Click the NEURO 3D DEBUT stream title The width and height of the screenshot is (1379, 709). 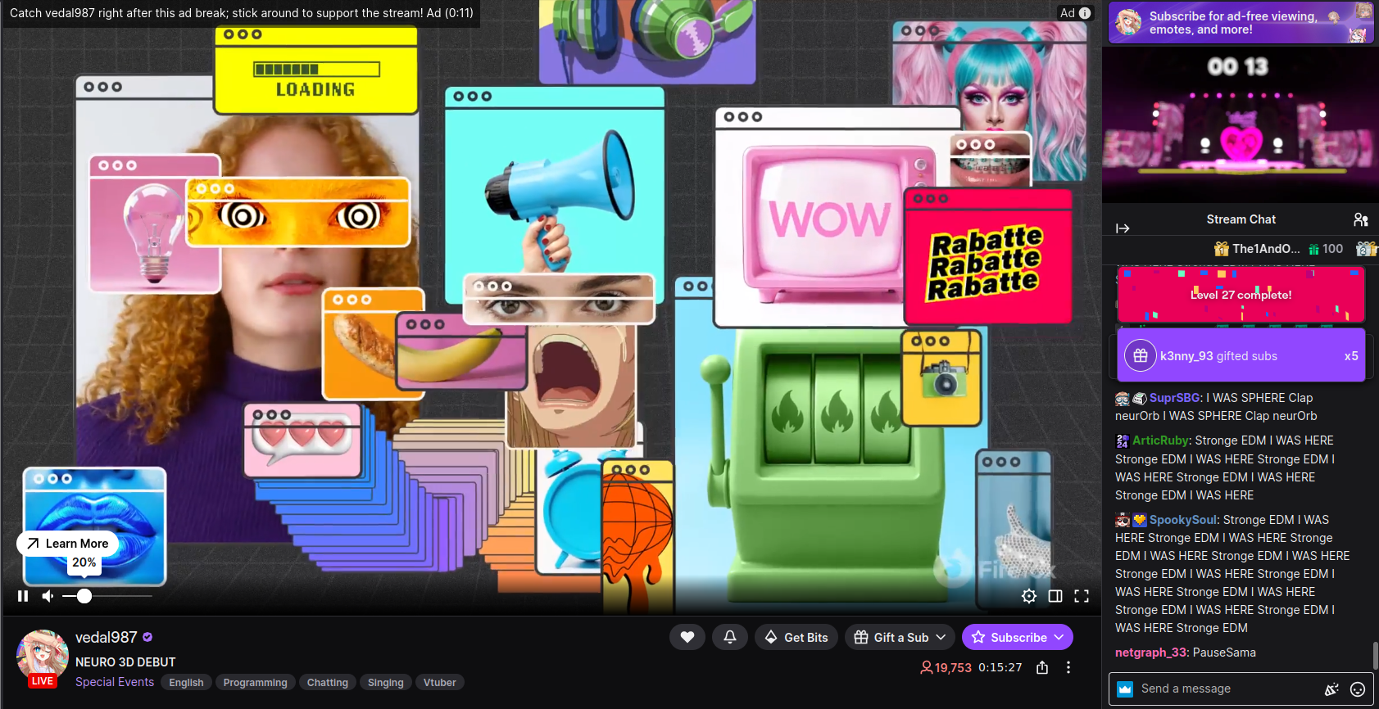tap(125, 662)
